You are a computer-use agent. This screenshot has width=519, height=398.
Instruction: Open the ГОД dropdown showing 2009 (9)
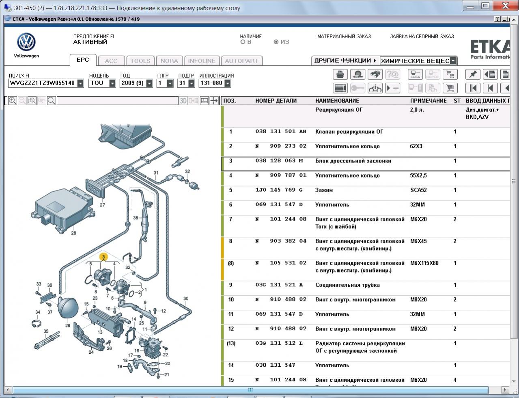tap(149, 83)
